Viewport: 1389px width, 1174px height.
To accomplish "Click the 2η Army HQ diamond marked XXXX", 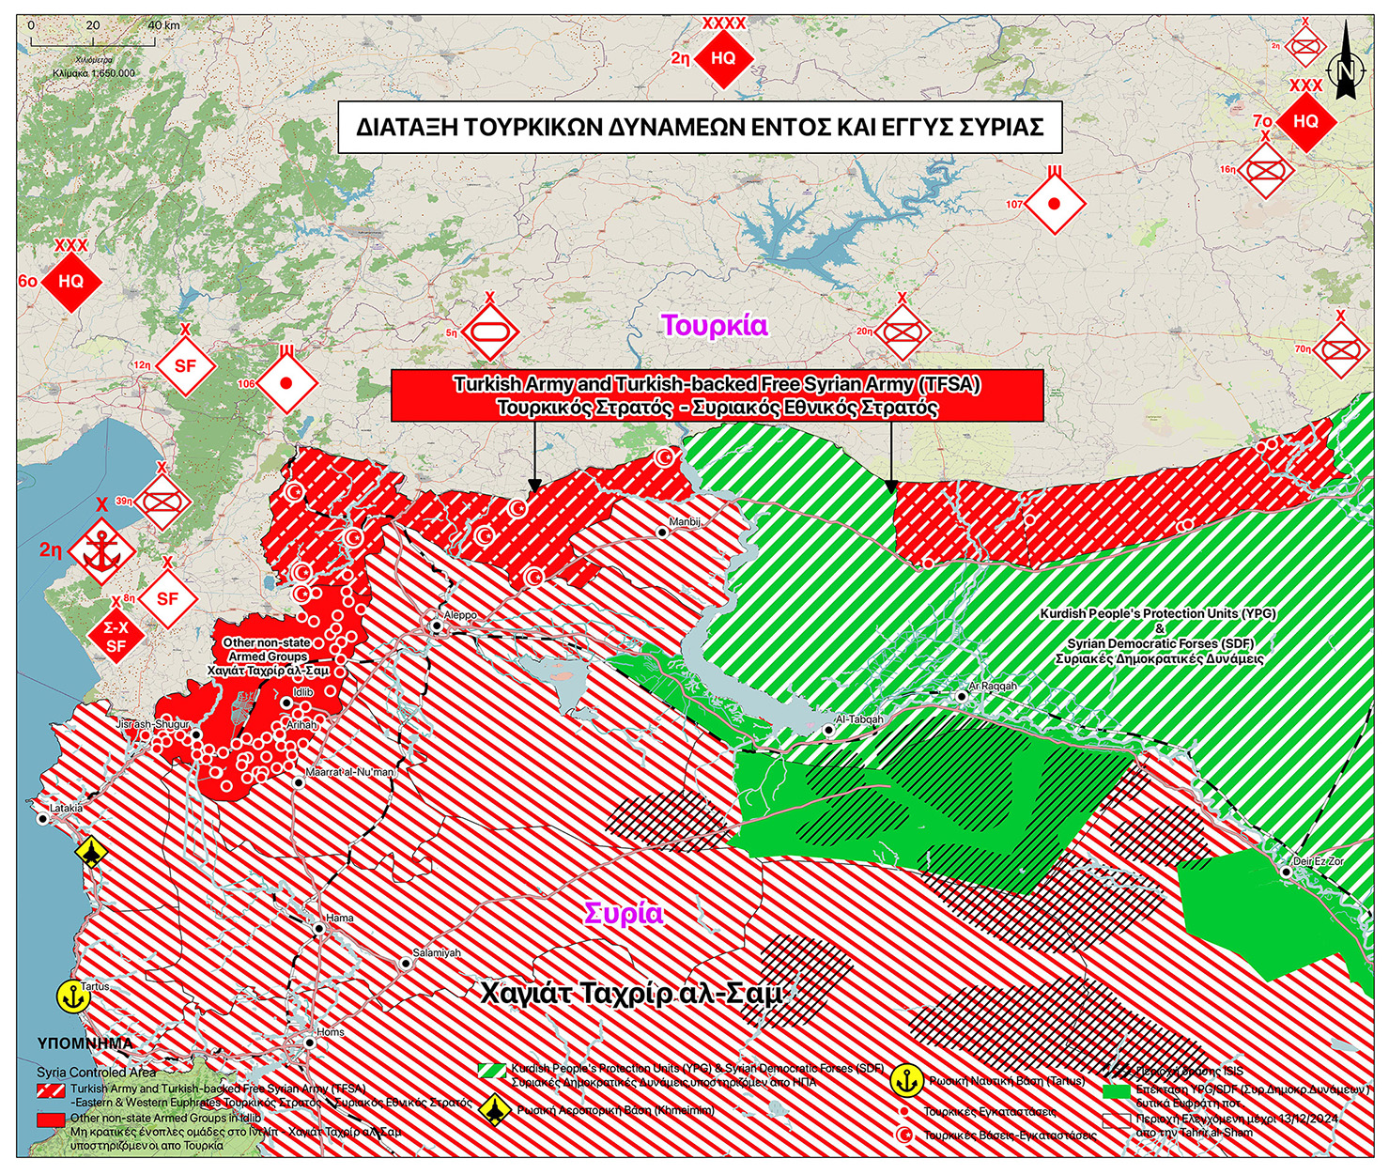I will tap(722, 58).
